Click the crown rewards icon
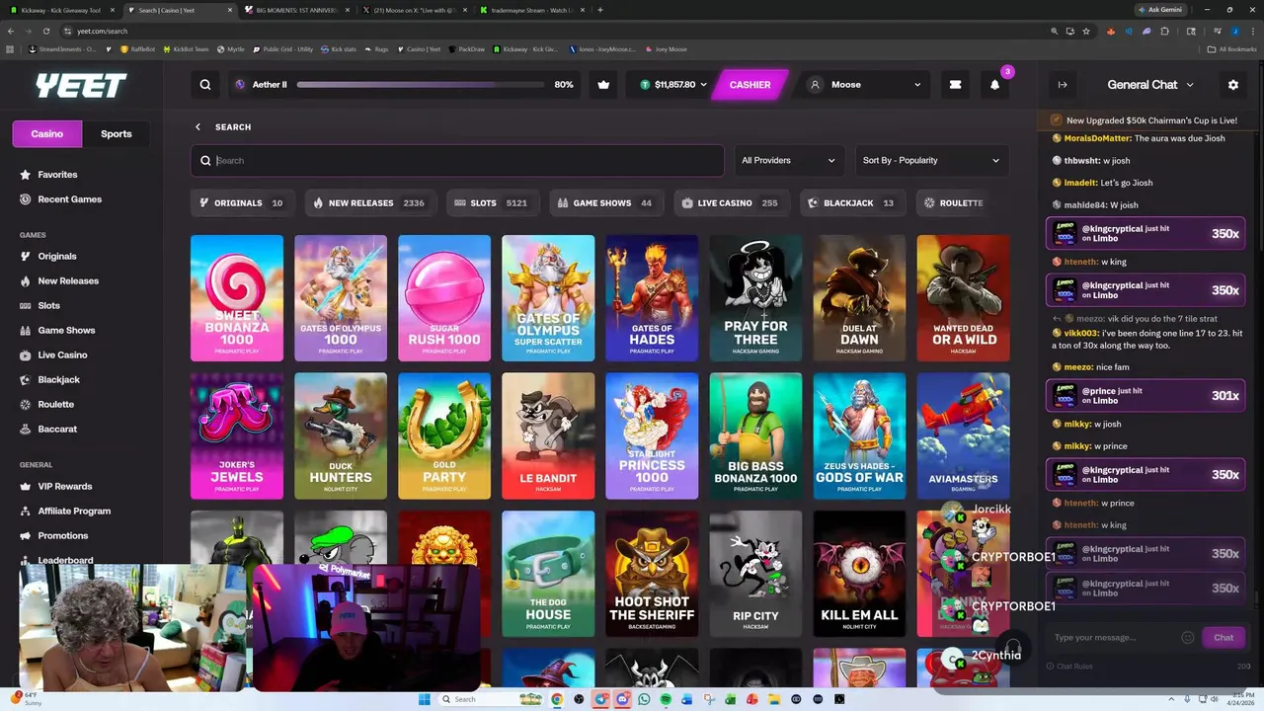 click(603, 85)
